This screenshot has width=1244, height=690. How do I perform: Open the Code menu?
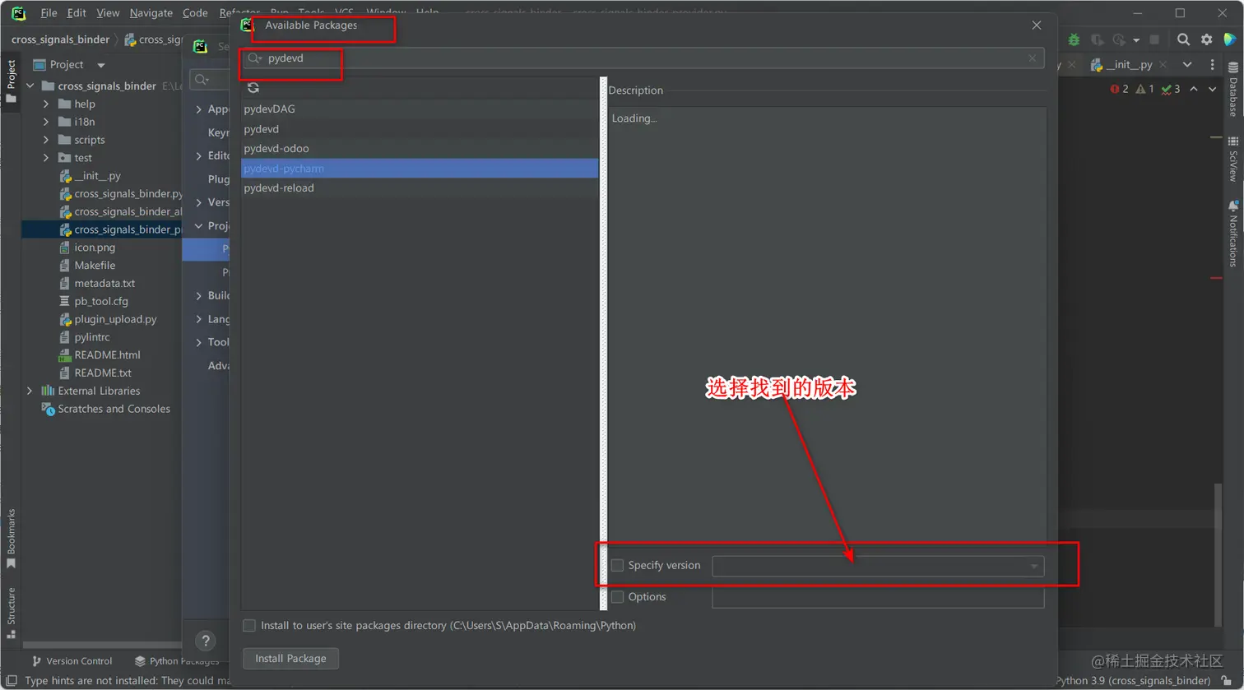[x=195, y=13]
